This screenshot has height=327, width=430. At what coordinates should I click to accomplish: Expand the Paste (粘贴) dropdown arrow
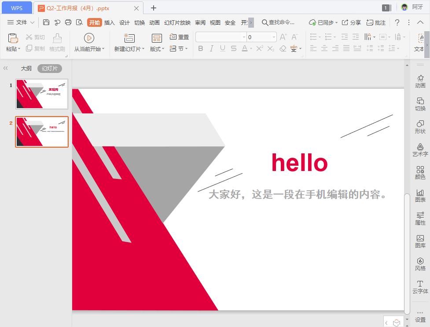[19, 49]
